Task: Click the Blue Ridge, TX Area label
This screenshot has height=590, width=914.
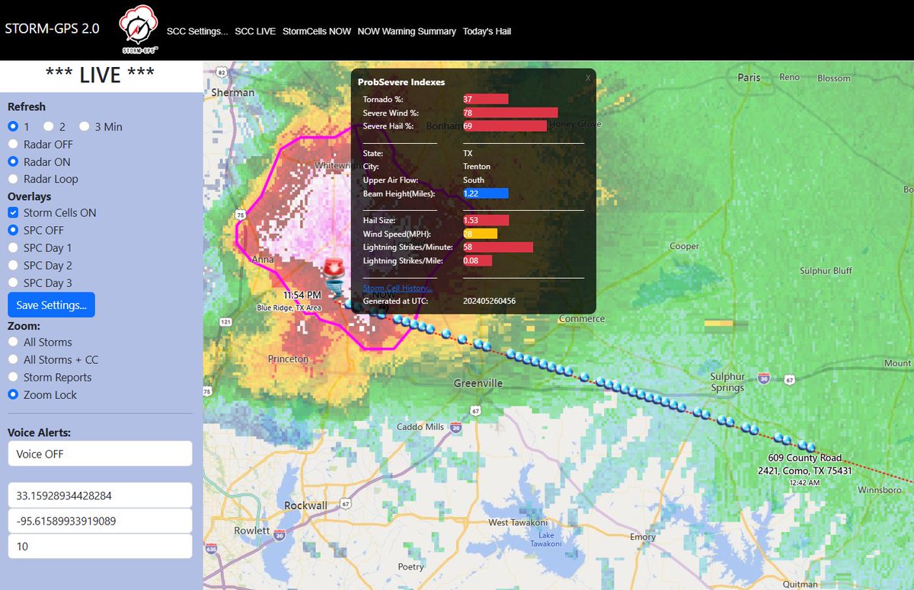Action: [x=289, y=308]
